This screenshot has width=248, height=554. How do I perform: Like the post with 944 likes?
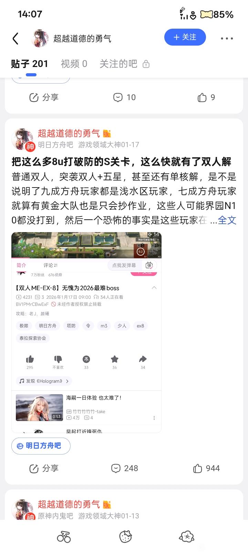tap(206, 468)
